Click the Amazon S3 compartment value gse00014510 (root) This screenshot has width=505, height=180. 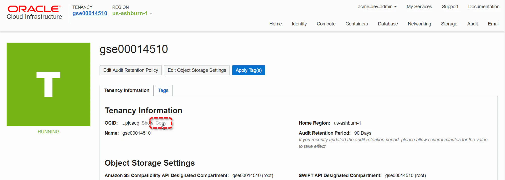[253, 175]
